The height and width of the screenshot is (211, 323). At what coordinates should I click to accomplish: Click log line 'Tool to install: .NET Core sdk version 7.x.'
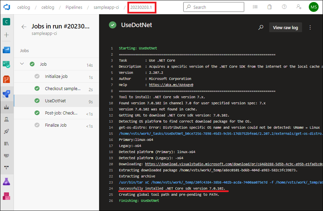click(162, 97)
